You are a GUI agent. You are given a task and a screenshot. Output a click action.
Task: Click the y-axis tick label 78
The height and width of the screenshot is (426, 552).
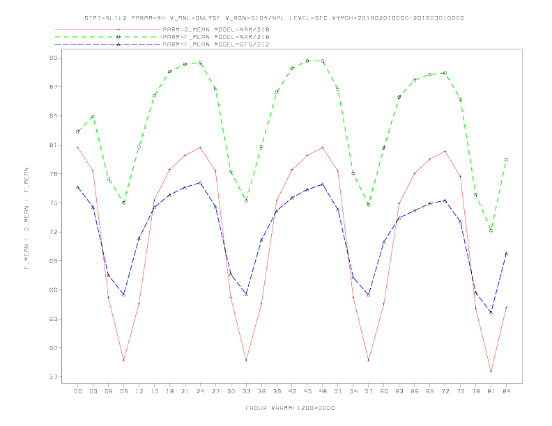(53, 173)
